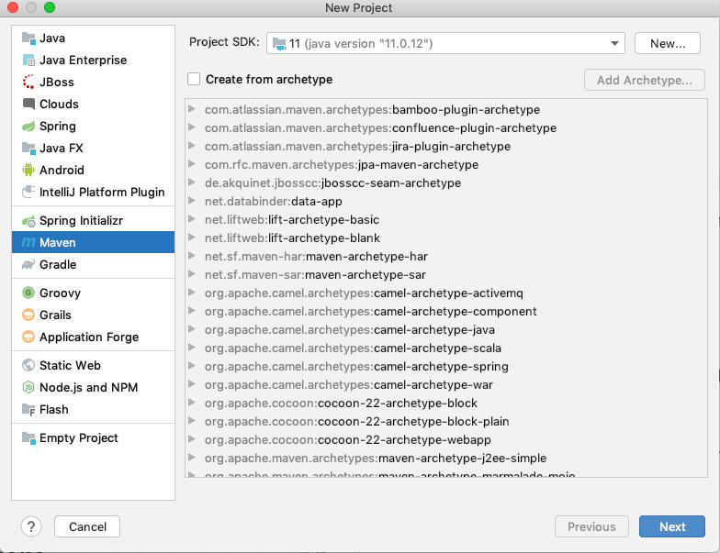
Task: Select Empty Project label
Action: point(79,438)
